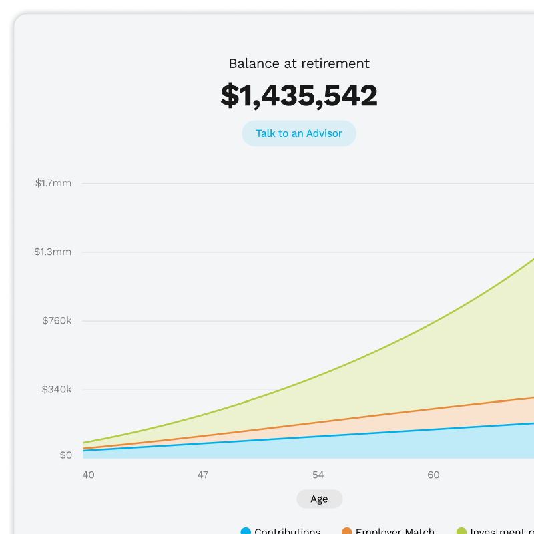
Task: Click age 47 on the x-axis
Action: point(203,475)
